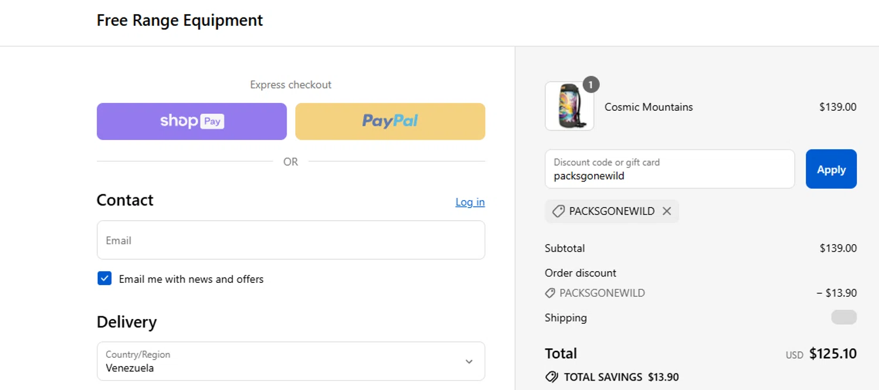The height and width of the screenshot is (390, 879).
Task: Click the Cosmic Mountains product name
Action: [x=649, y=107]
